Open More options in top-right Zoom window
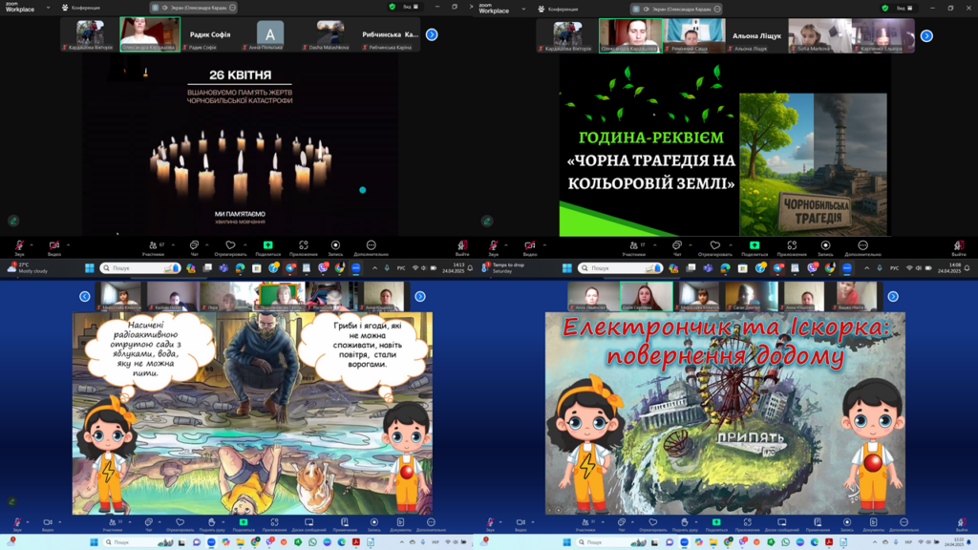978x550 pixels. pyautogui.click(x=862, y=247)
